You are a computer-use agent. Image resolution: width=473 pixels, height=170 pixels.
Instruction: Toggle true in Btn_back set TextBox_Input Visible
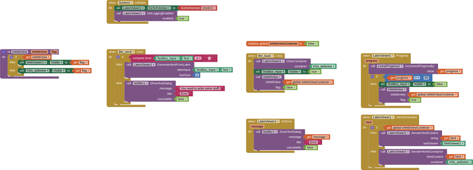click(x=315, y=71)
